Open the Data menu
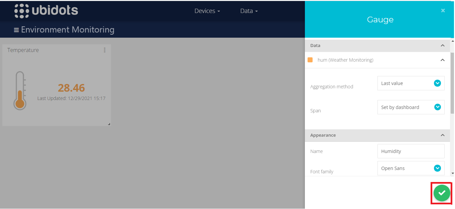Image resolution: width=455 pixels, height=209 pixels. (x=249, y=11)
